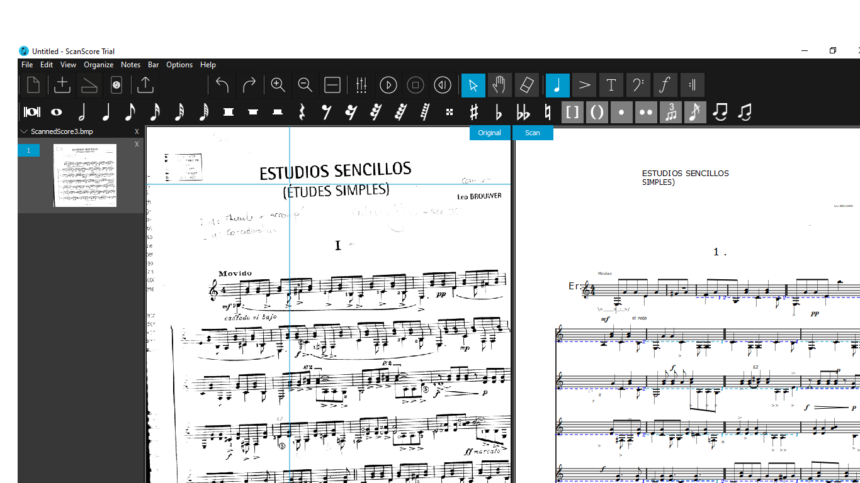Image resolution: width=860 pixels, height=483 pixels.
Task: Select the sixty-fourth note
Action: [204, 112]
